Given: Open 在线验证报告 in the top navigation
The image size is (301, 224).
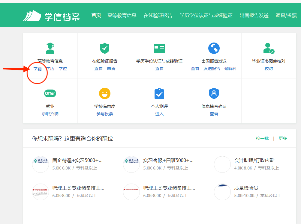Looking at the screenshot, I should (x=158, y=16).
